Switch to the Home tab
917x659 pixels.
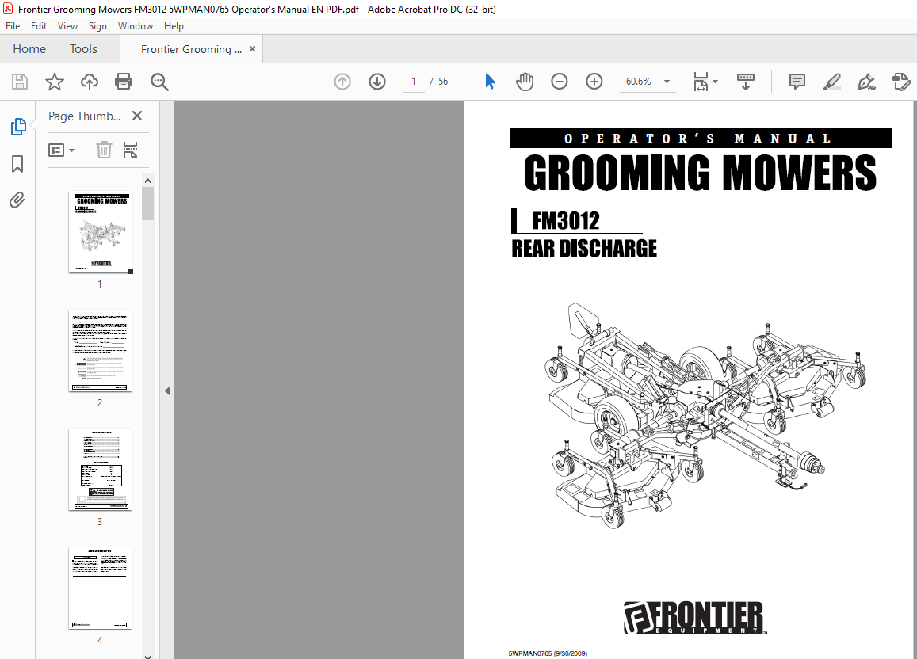(29, 49)
